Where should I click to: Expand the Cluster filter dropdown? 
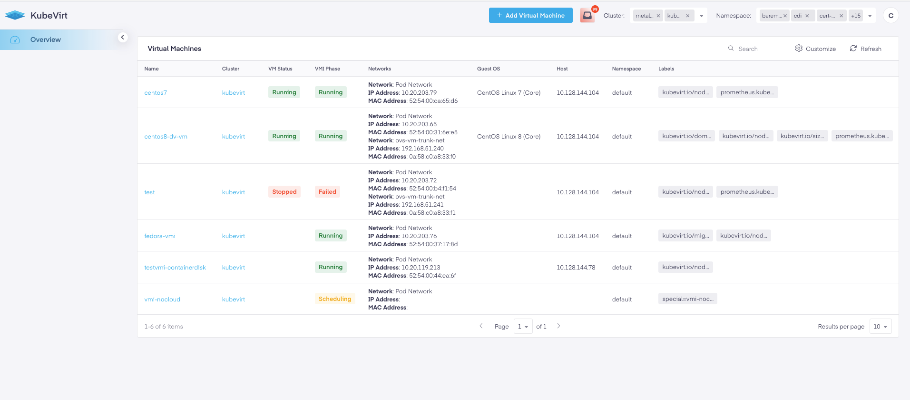(x=701, y=16)
